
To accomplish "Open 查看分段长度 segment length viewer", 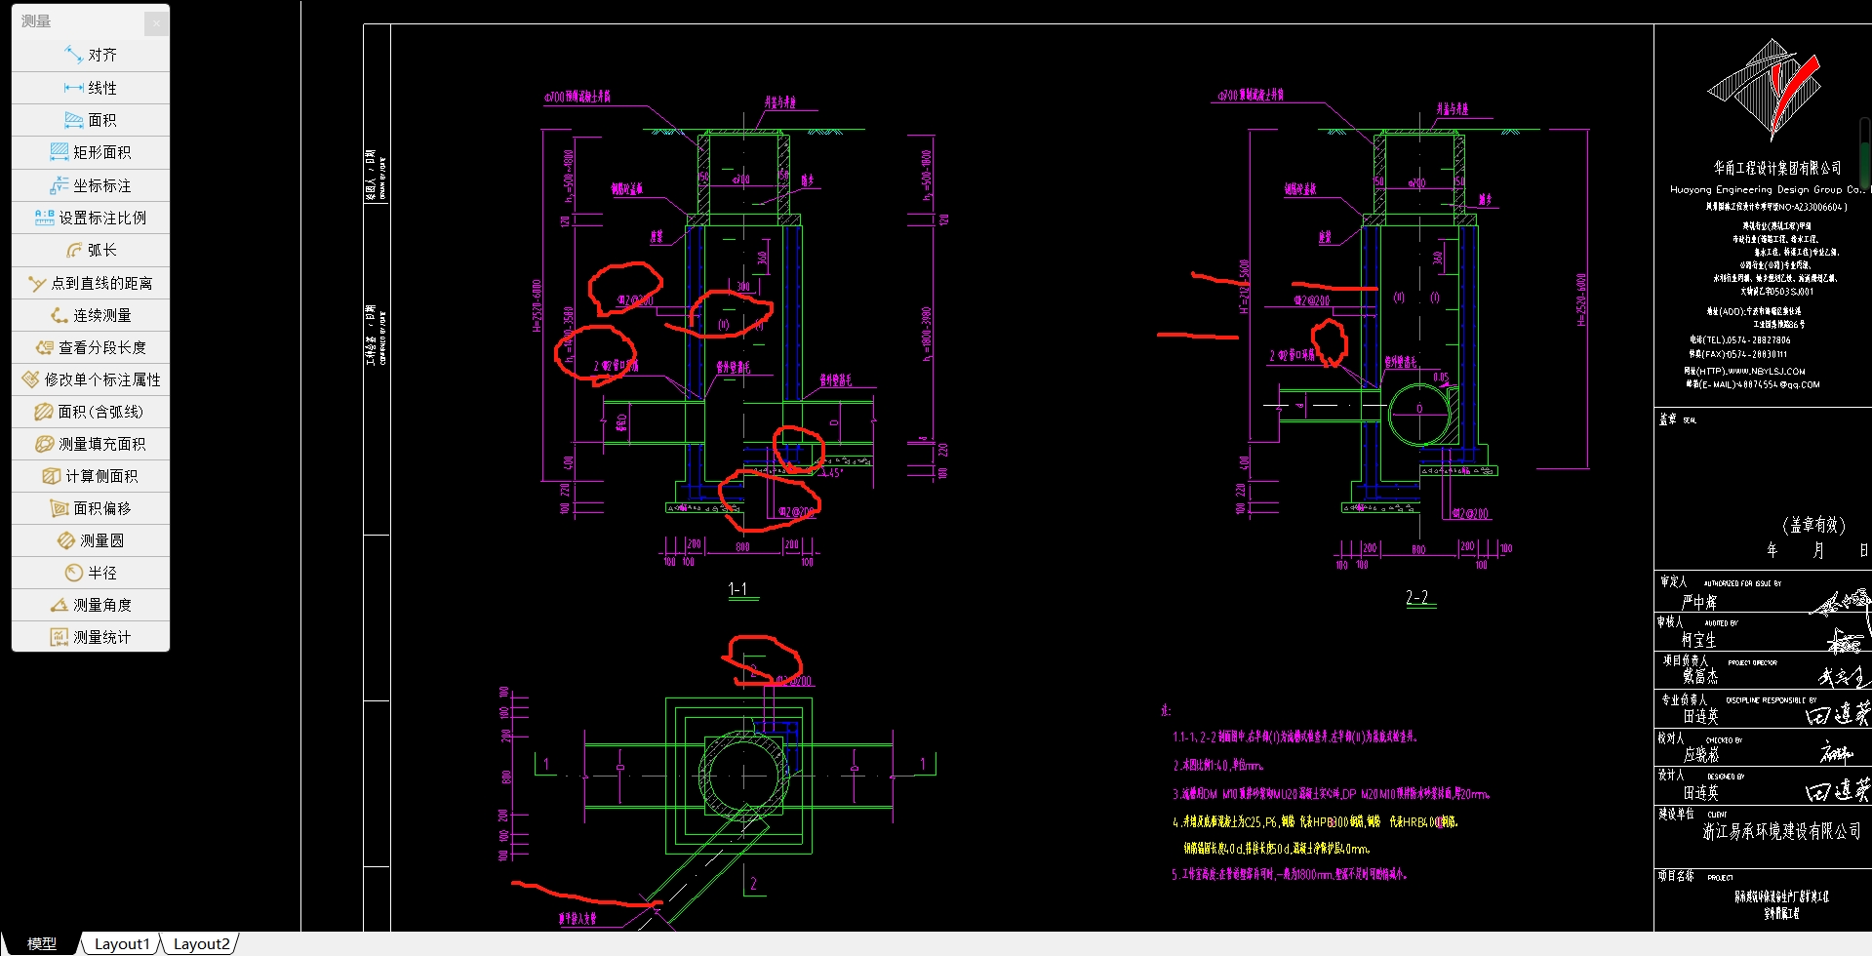I will pyautogui.click(x=91, y=347).
